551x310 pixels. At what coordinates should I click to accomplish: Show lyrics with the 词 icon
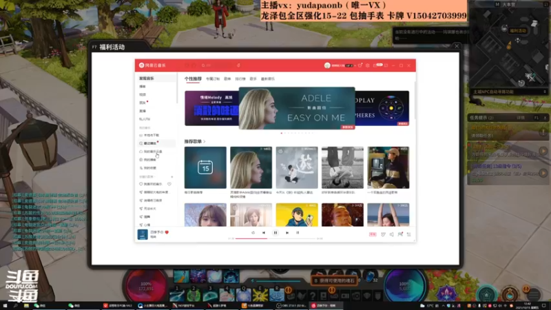pos(298,233)
